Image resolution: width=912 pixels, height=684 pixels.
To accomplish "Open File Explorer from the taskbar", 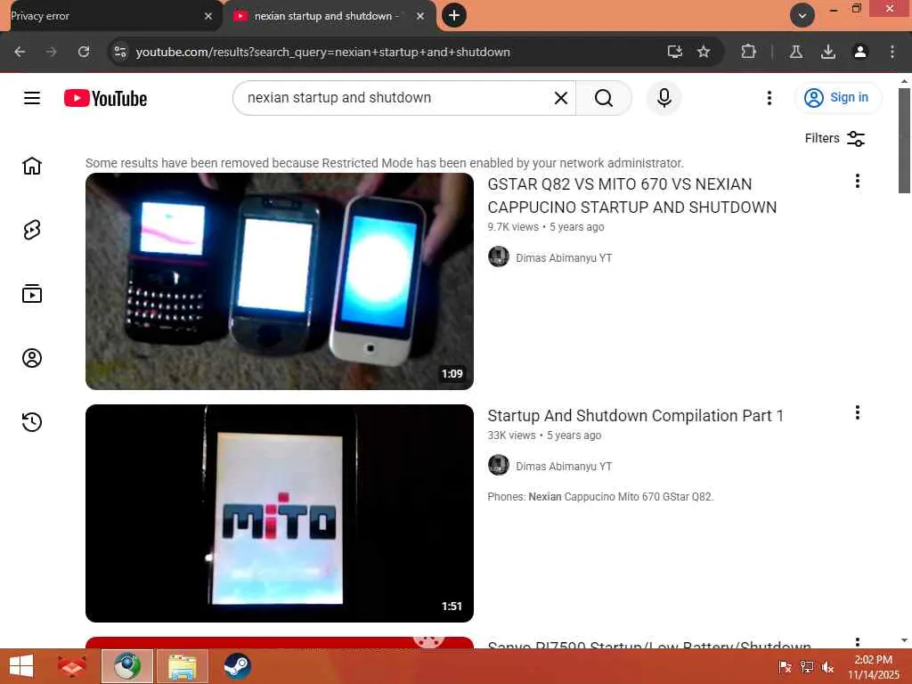I will pos(182,666).
